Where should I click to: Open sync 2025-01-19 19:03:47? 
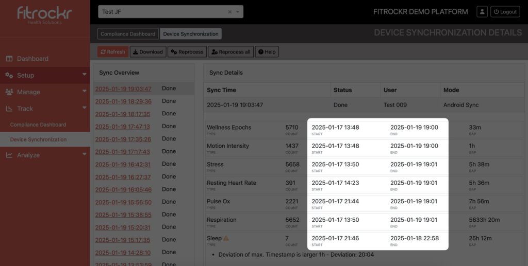(x=123, y=88)
